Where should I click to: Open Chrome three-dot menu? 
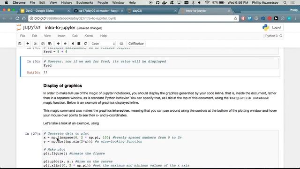[296, 18]
